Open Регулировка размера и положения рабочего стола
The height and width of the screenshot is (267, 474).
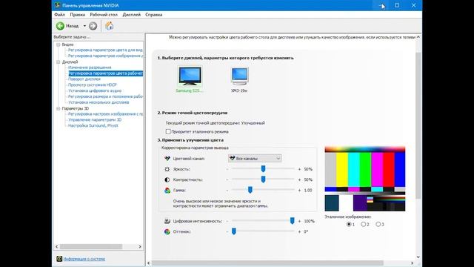[x=105, y=96]
